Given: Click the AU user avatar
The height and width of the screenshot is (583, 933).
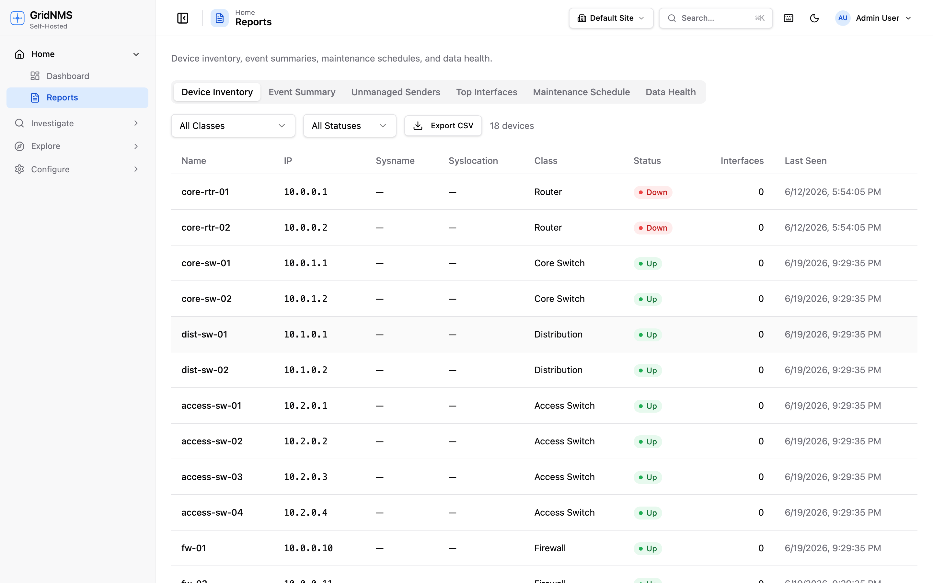Looking at the screenshot, I should click(843, 18).
